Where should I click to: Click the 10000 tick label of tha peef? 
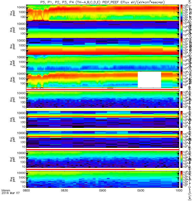coord(21,7)
